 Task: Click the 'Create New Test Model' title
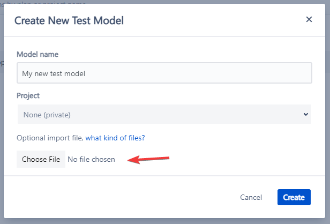69,20
